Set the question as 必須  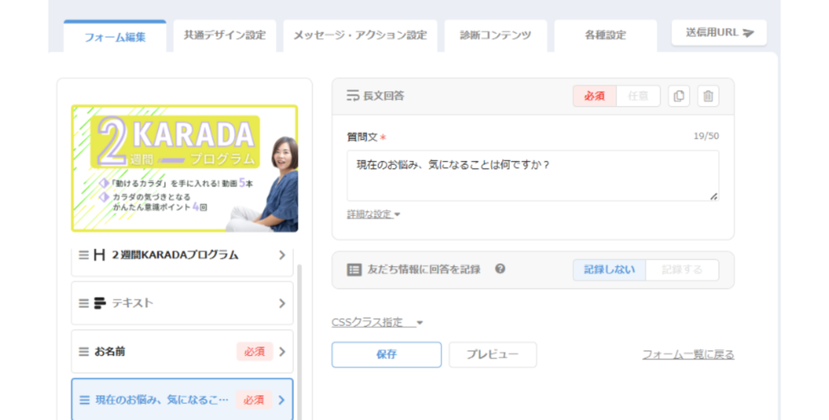click(x=594, y=96)
